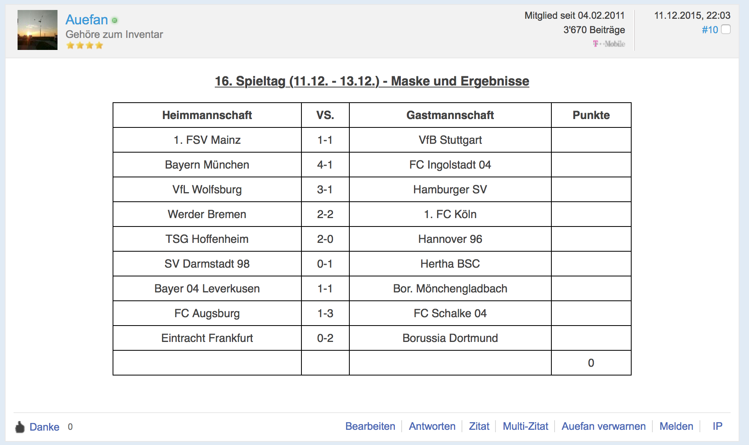Click the Danke link
This screenshot has width=749, height=445.
[44, 427]
